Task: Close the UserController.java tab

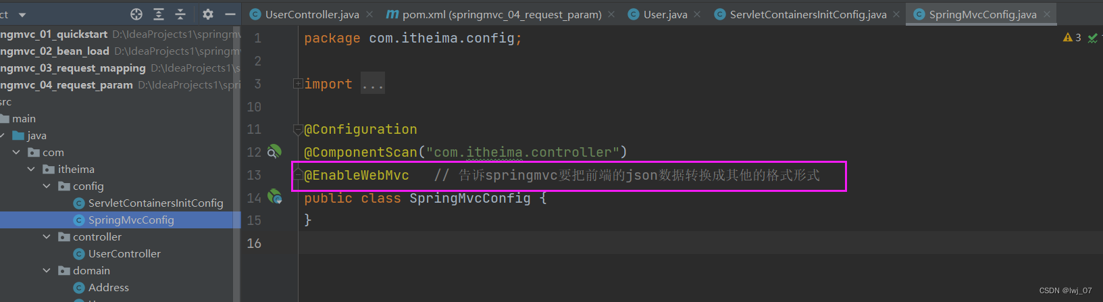Action: coord(369,14)
